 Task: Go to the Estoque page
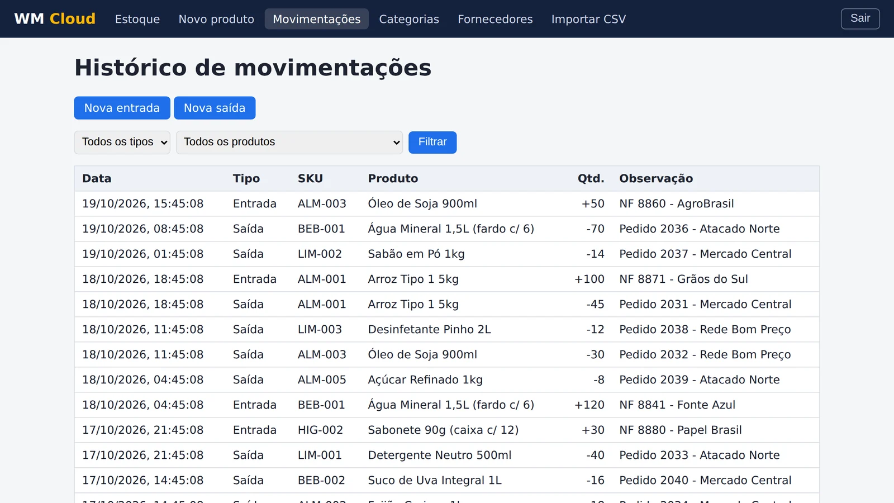coord(137,19)
